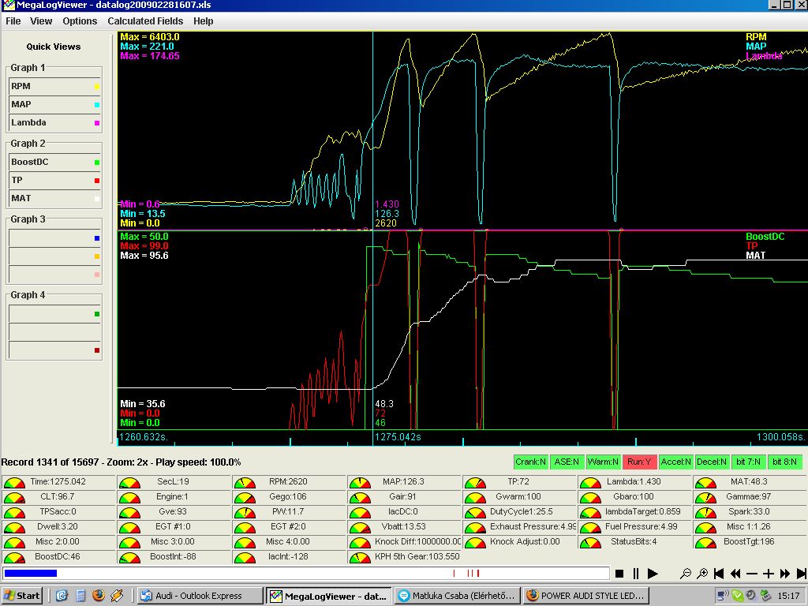
Task: Click the fast-forward double-arrow icon
Action: click(x=785, y=574)
